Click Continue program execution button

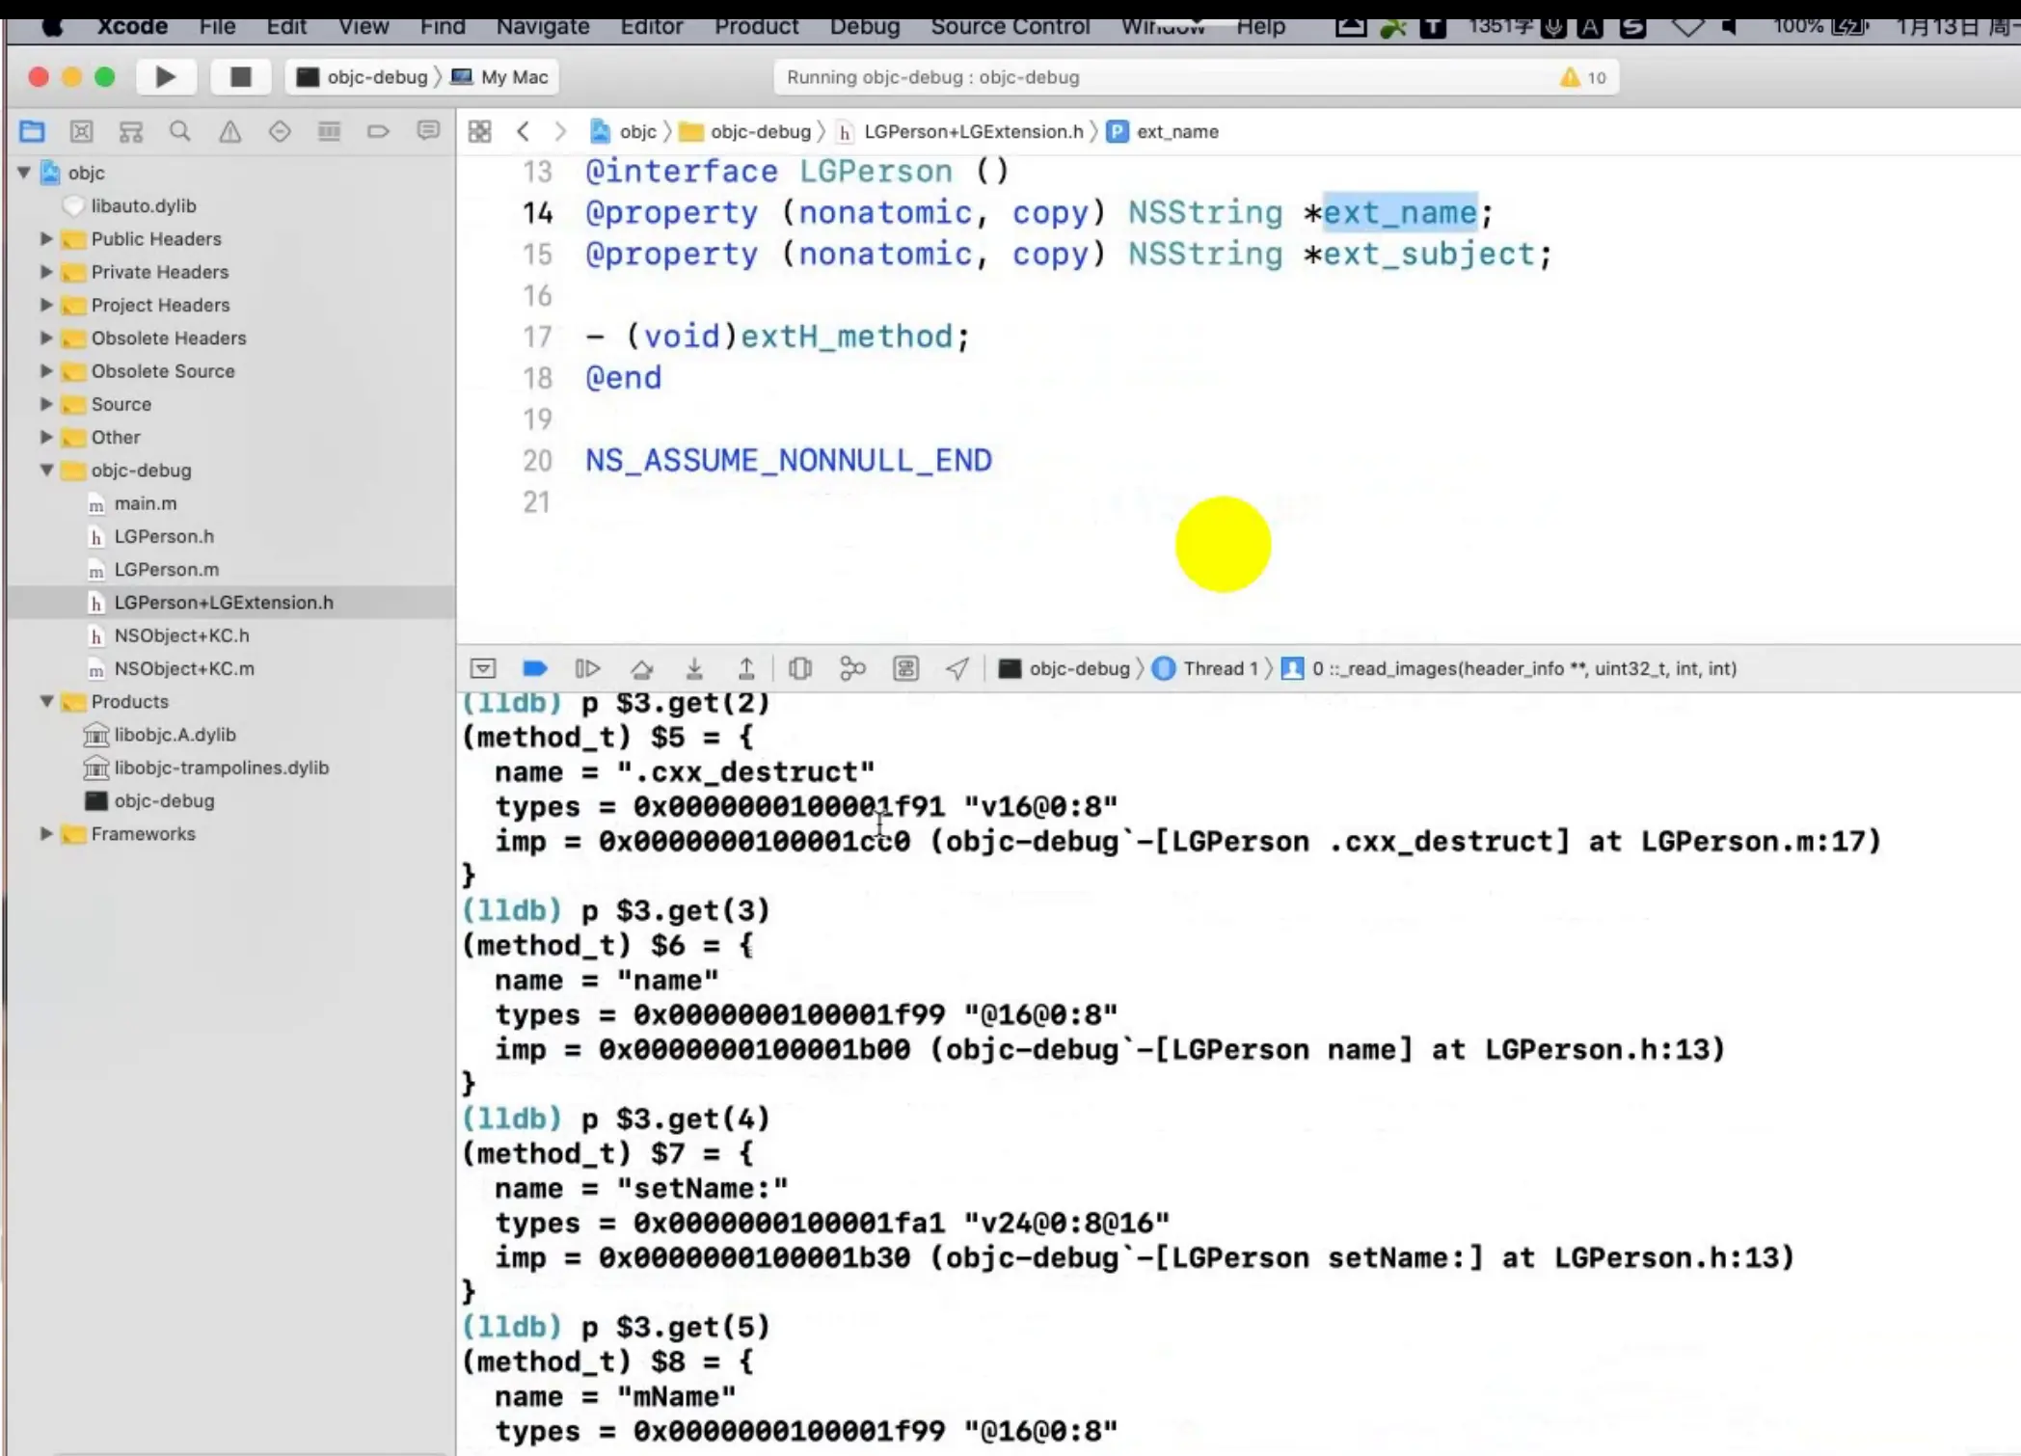587,669
